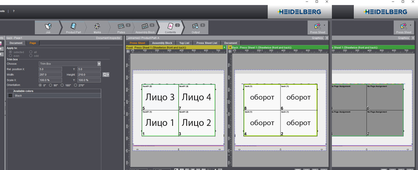Select unassigned page 6 in rear window

pos(385,97)
